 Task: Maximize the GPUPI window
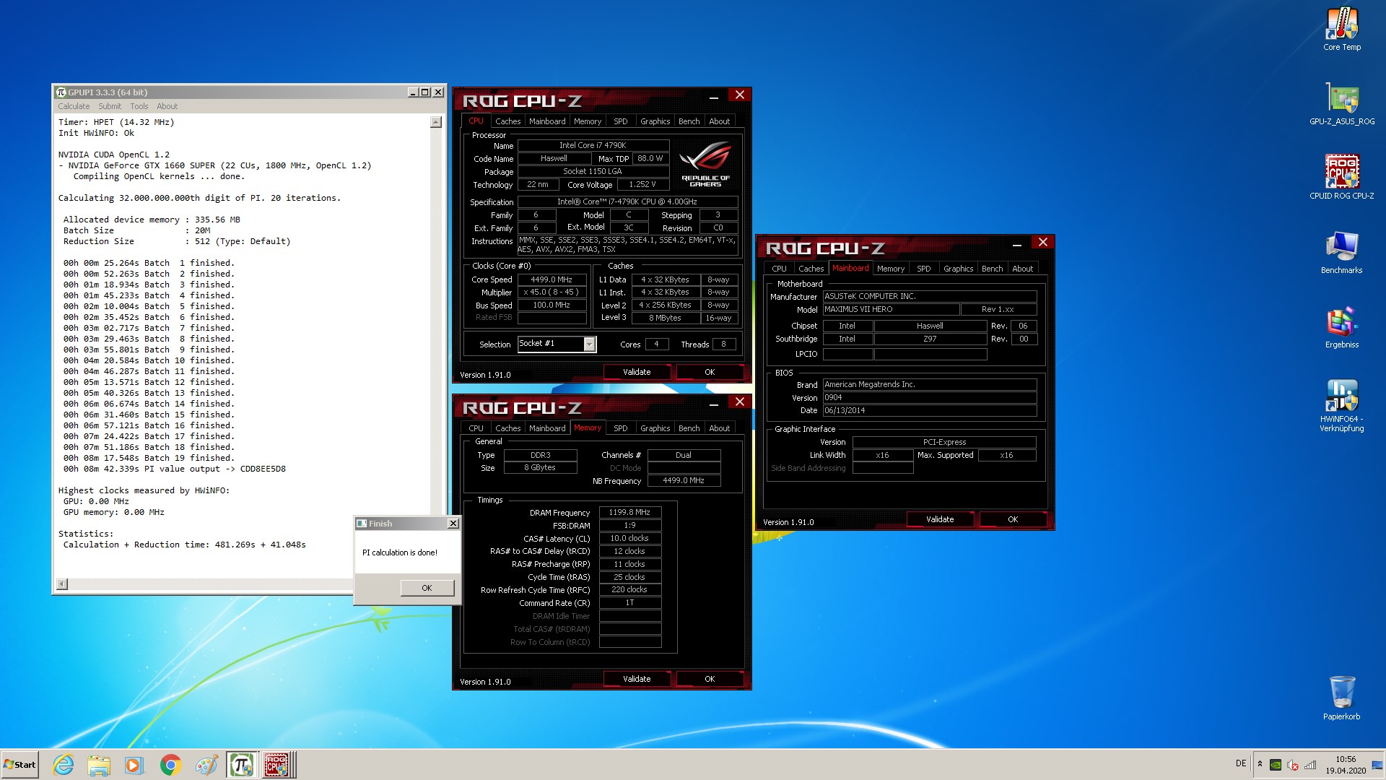424,92
